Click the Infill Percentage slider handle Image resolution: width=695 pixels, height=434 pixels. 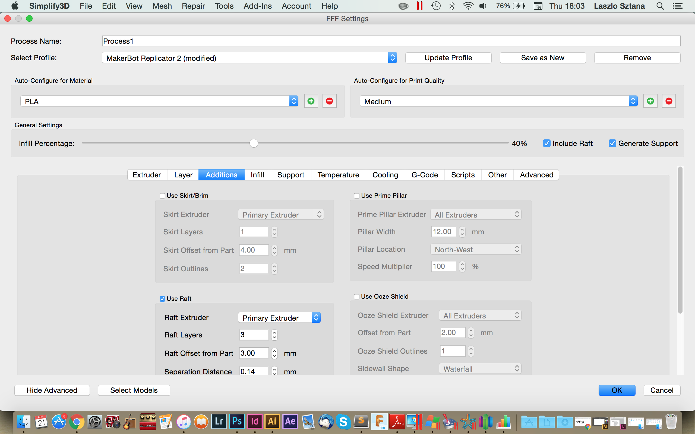(254, 143)
